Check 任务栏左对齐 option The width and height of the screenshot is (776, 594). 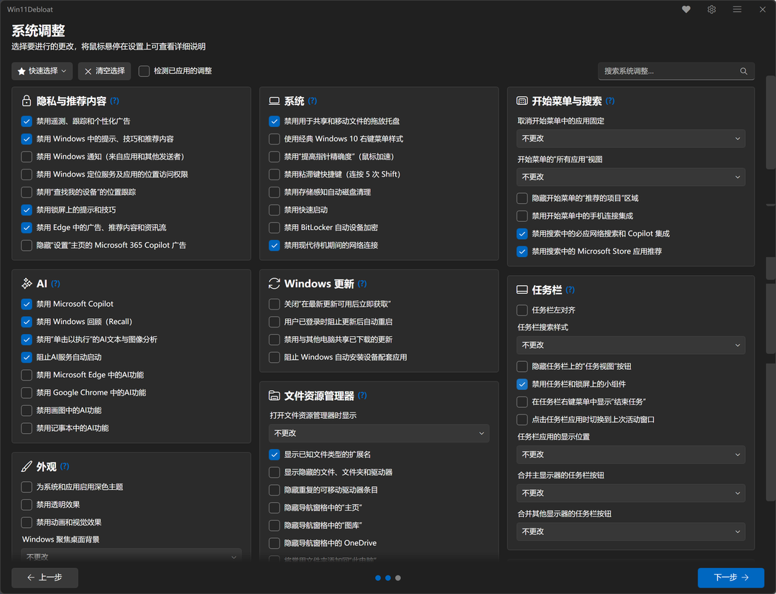coord(522,310)
